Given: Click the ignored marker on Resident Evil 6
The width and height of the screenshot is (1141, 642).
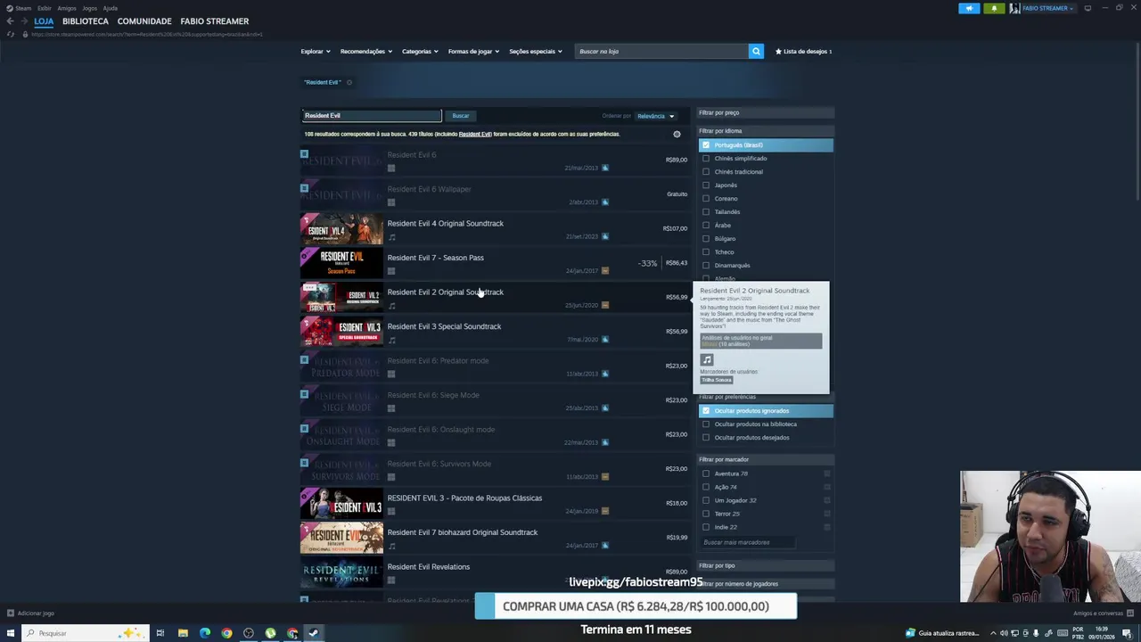Looking at the screenshot, I should (x=304, y=154).
